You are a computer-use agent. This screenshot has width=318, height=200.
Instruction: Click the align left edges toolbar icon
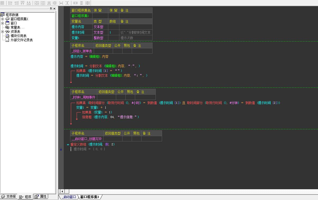[x=10, y=3]
